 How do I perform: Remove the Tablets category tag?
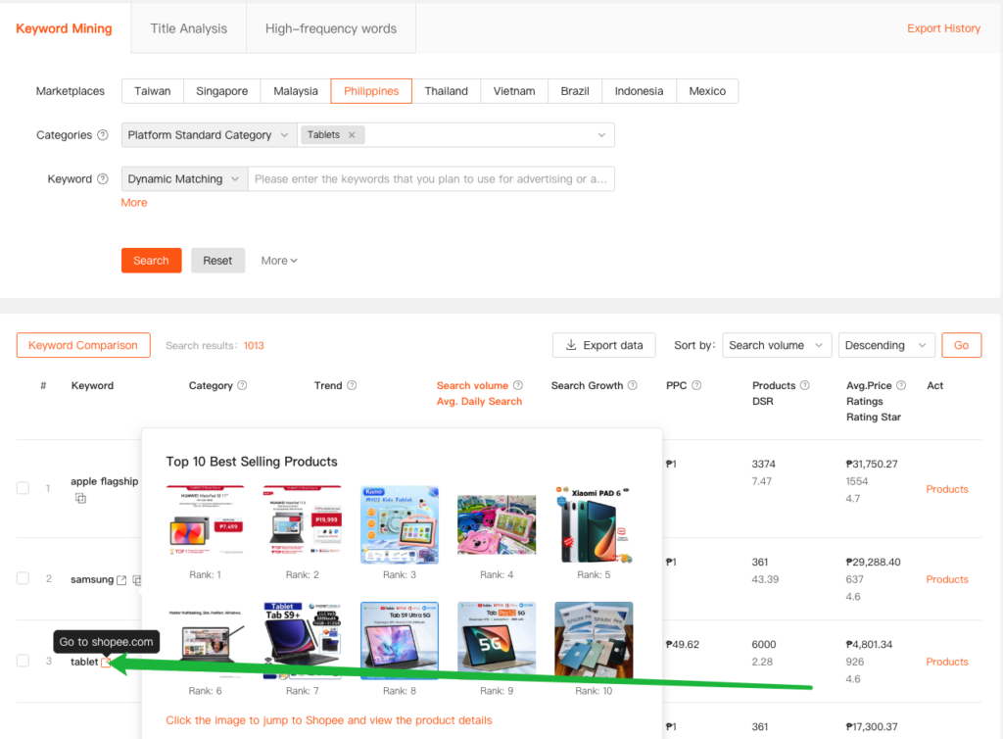click(x=352, y=135)
